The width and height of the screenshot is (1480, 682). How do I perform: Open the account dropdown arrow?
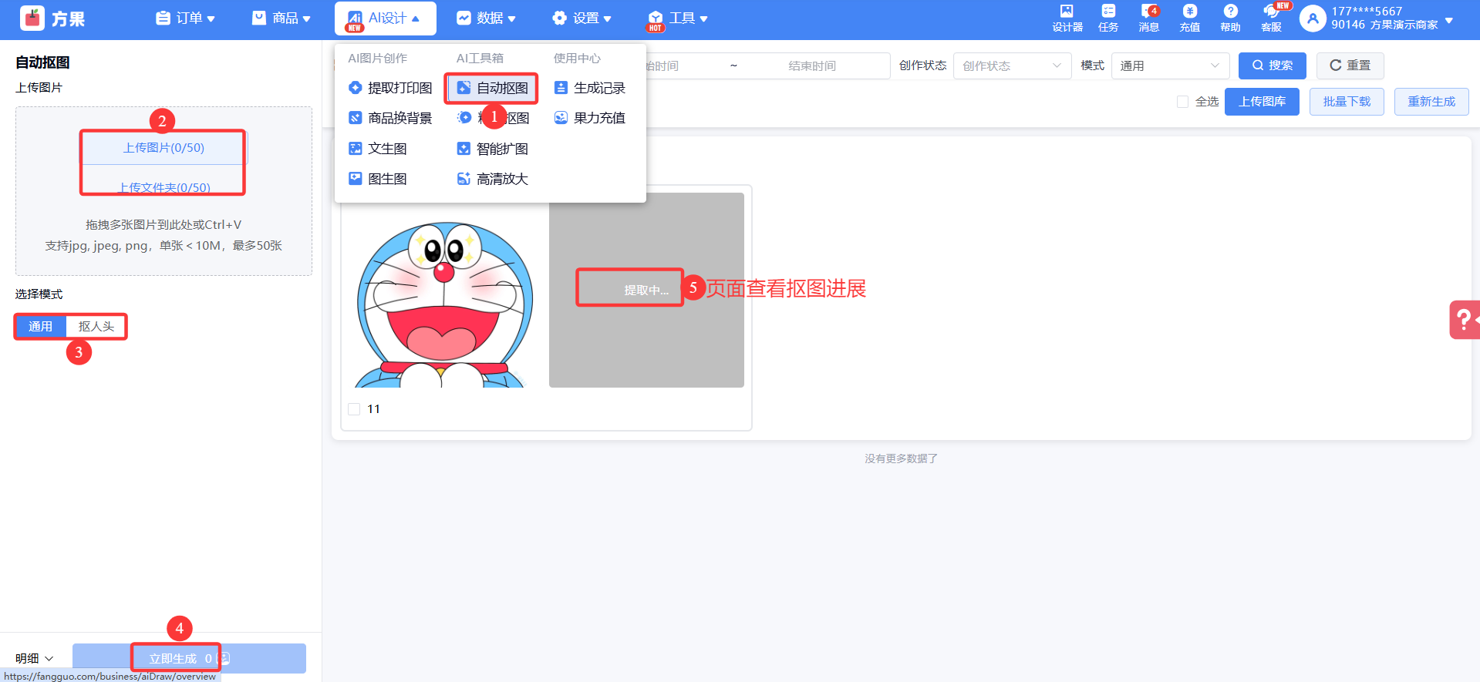click(x=1449, y=20)
